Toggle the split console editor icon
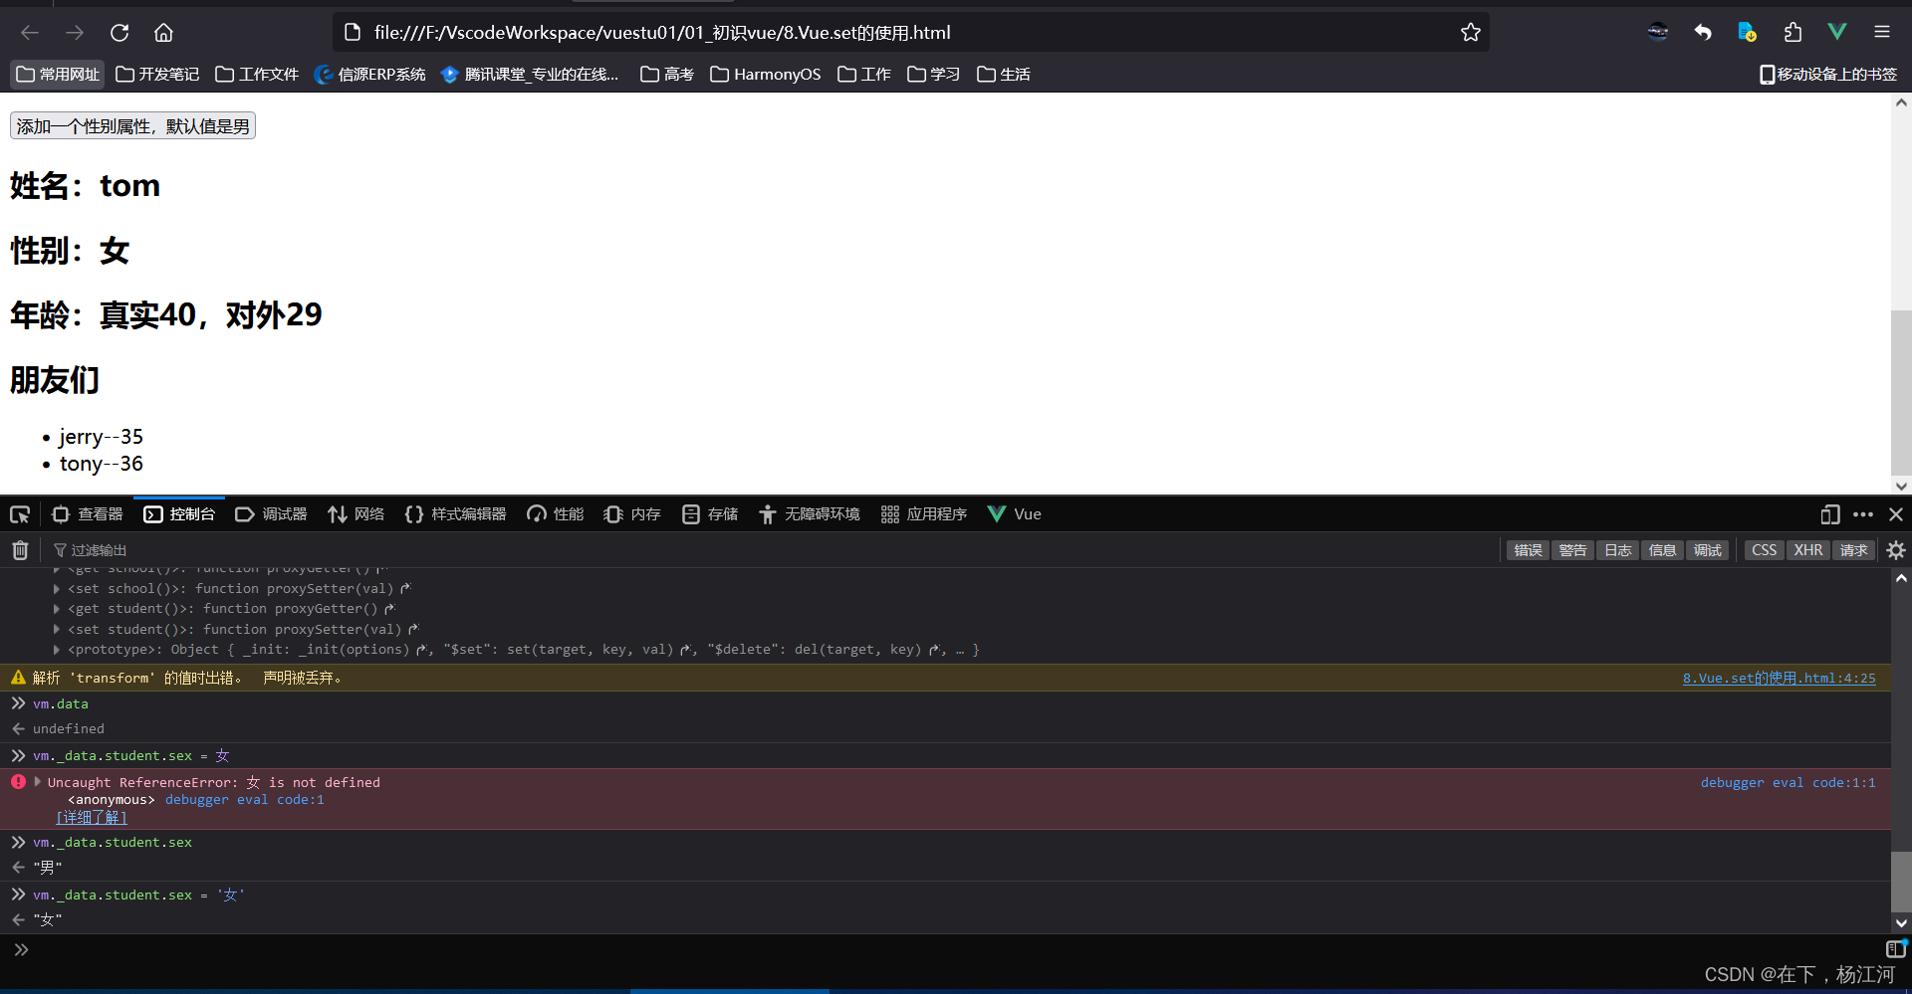The width and height of the screenshot is (1912, 994). pos(1896,949)
